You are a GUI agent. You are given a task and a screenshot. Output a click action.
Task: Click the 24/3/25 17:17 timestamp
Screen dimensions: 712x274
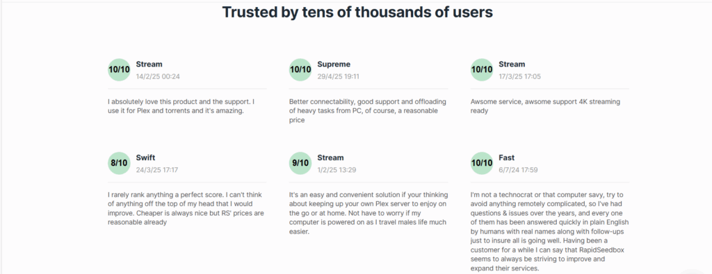(157, 170)
